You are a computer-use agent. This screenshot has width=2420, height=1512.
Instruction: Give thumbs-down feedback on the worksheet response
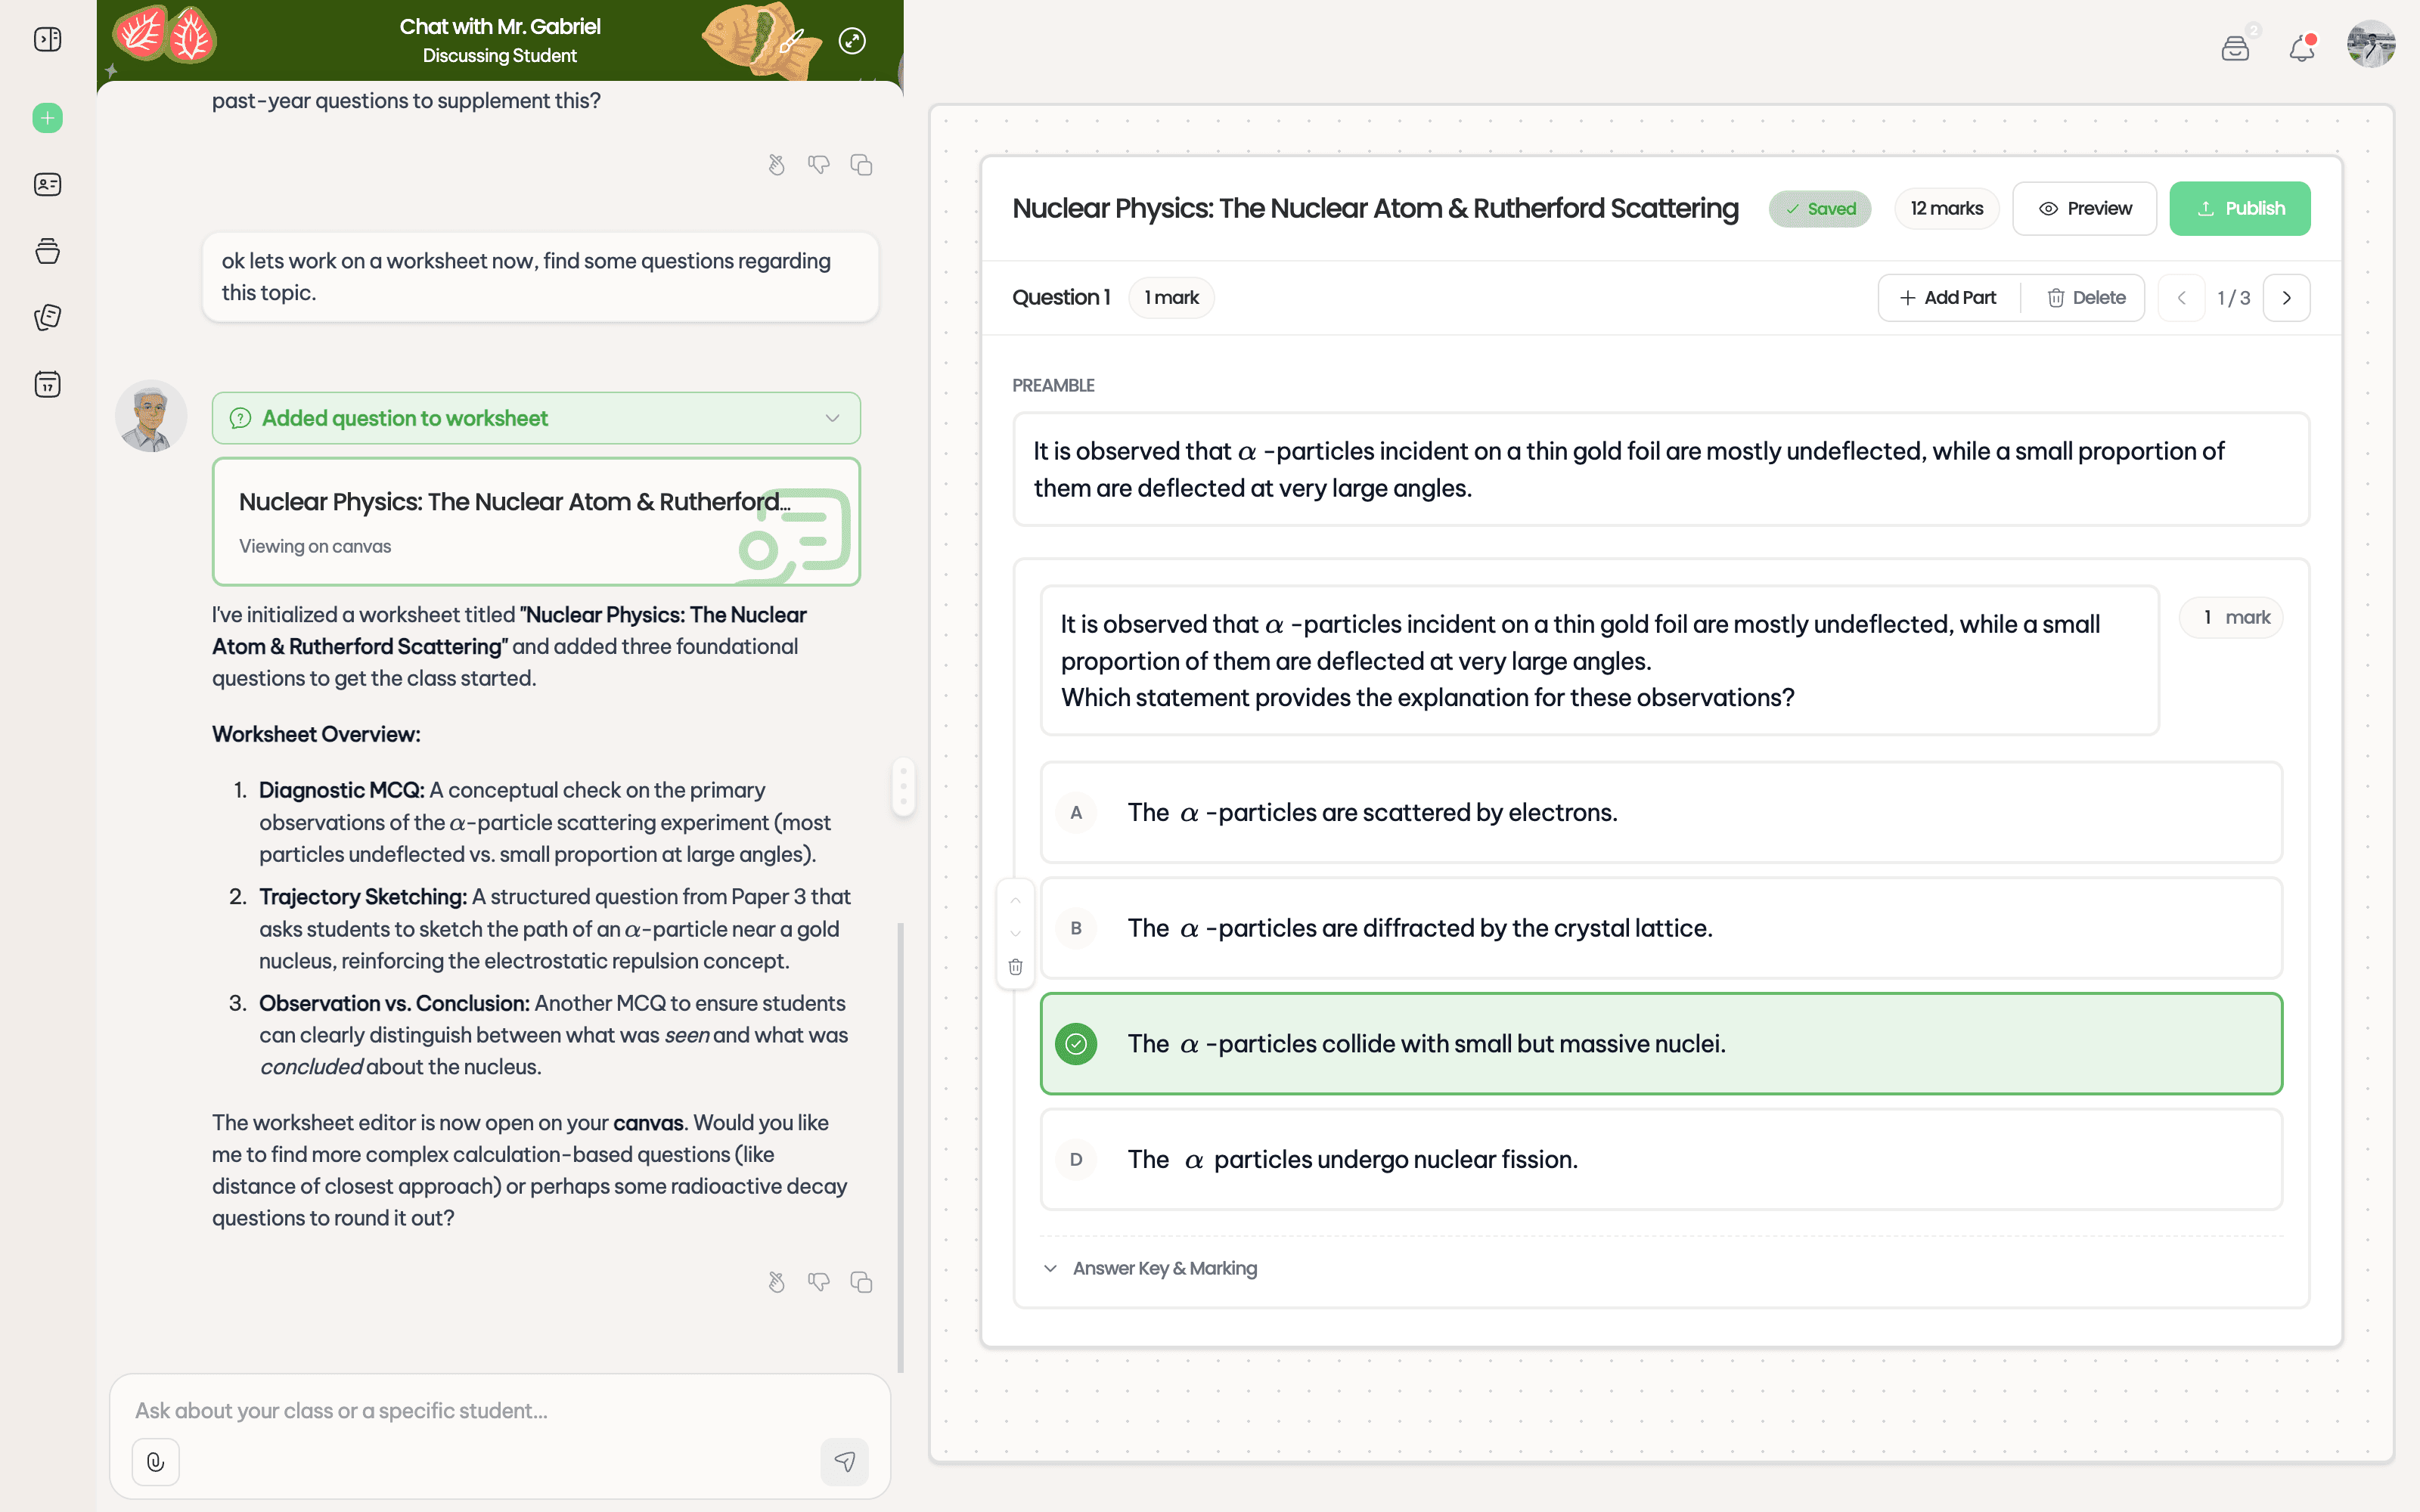[x=819, y=1281]
